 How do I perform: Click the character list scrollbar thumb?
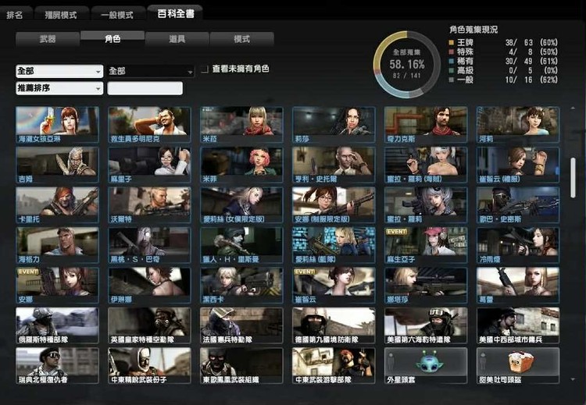coord(573,178)
